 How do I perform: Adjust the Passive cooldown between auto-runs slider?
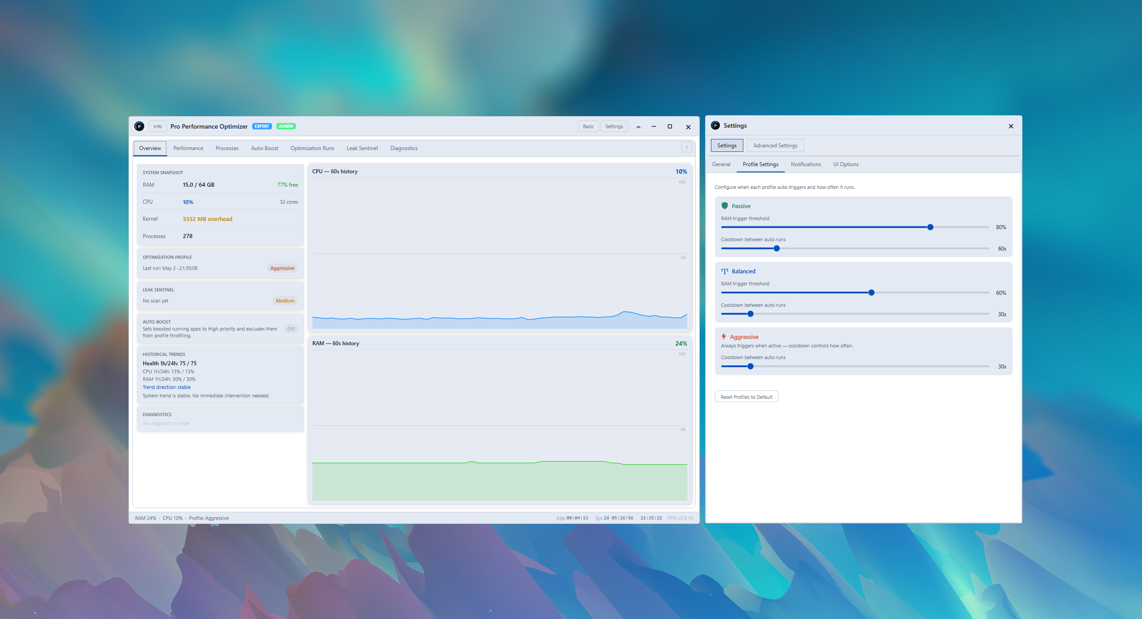coord(855,248)
